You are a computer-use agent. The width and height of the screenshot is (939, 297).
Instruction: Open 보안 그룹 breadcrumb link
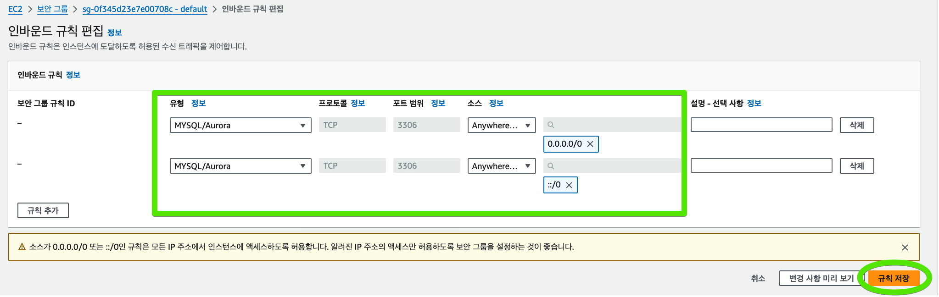pyautogui.click(x=52, y=9)
